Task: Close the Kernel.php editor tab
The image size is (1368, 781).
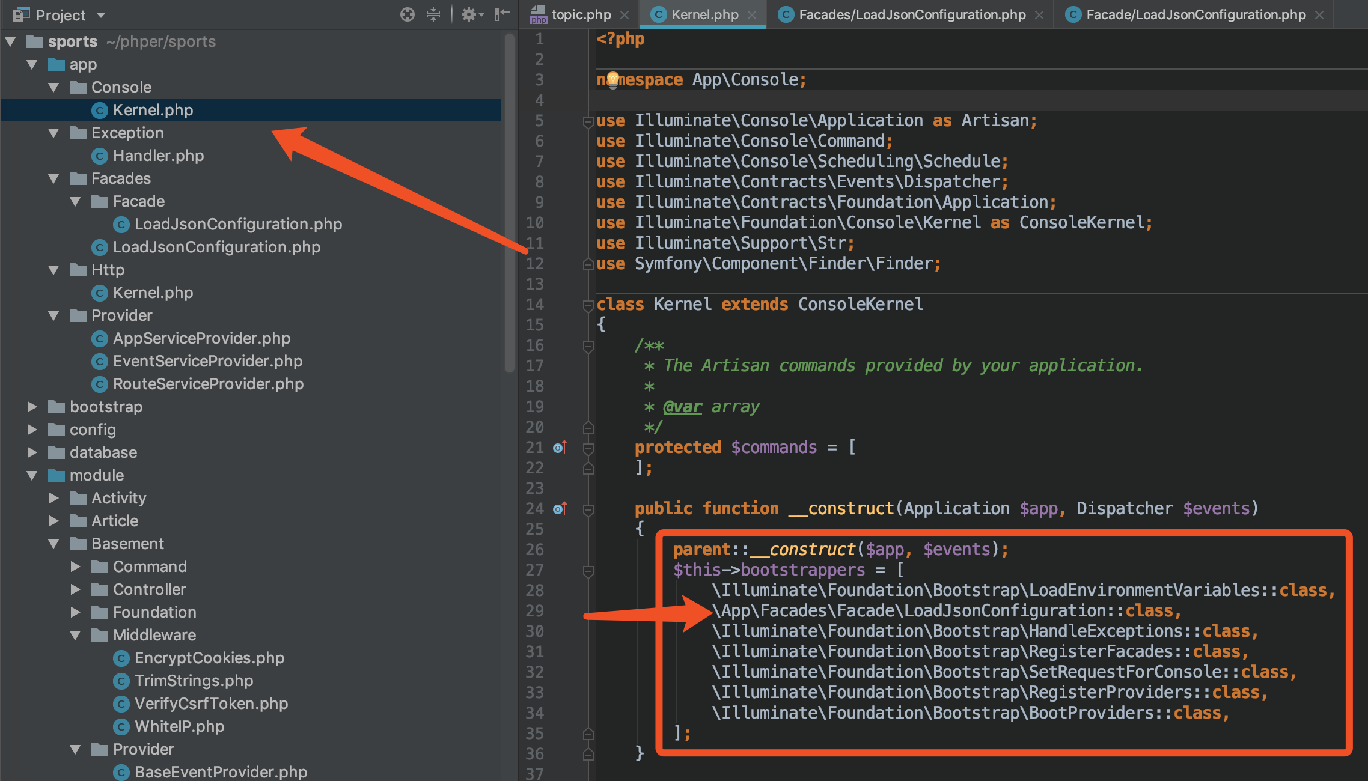Action: pyautogui.click(x=752, y=15)
